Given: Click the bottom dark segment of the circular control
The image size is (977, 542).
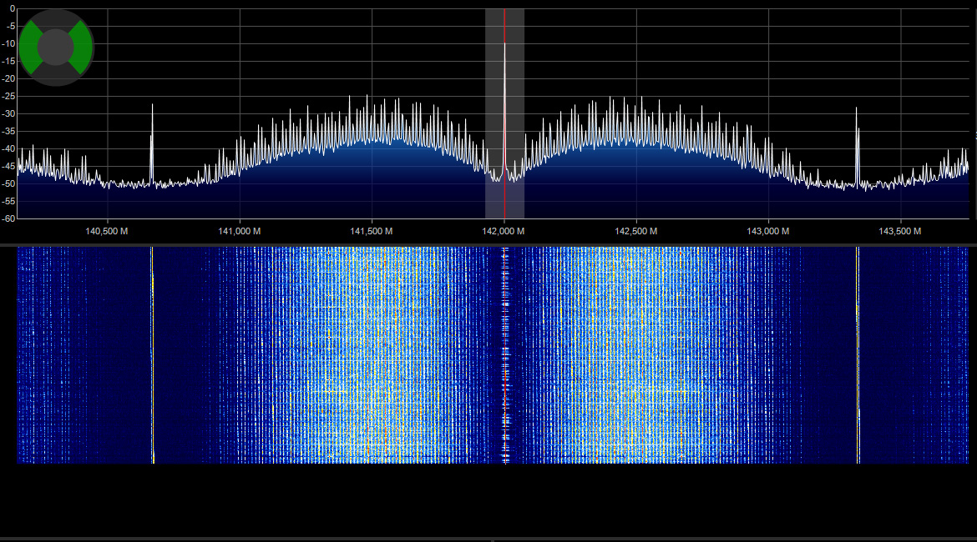Looking at the screenshot, I should [x=56, y=75].
